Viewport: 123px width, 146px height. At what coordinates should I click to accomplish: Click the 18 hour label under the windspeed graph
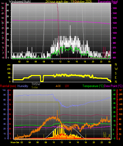(85, 62)
